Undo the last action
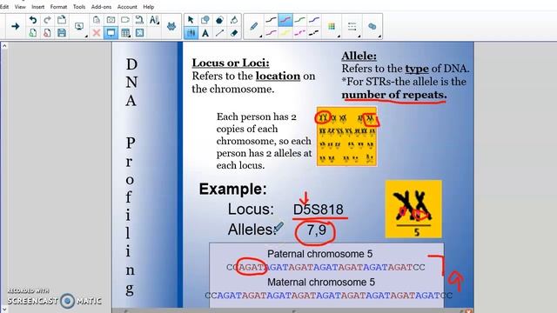This screenshot has width=557, height=313. click(x=33, y=20)
